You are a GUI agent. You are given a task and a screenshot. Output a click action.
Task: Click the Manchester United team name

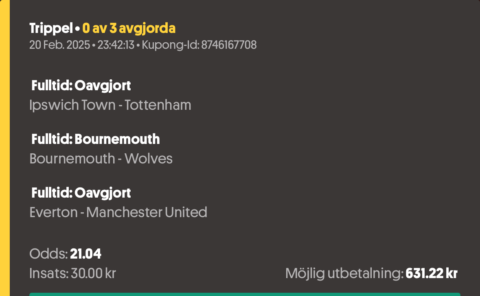(x=147, y=212)
